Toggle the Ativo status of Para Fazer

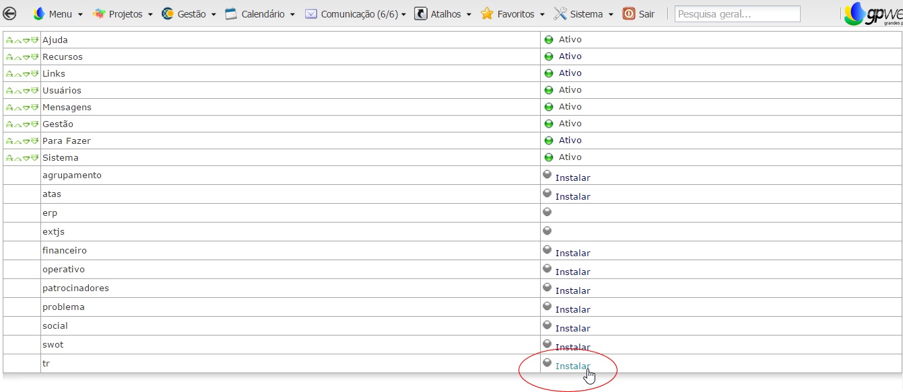click(x=548, y=141)
